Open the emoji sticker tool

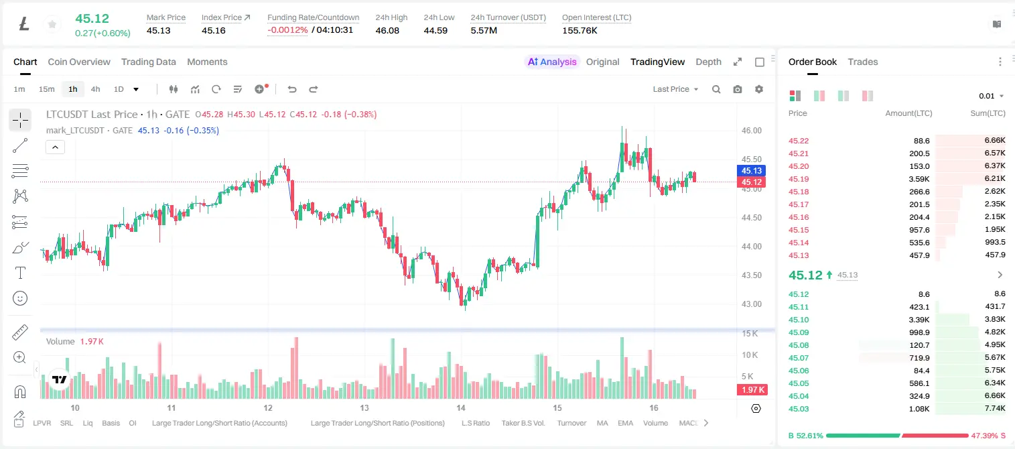pos(20,298)
